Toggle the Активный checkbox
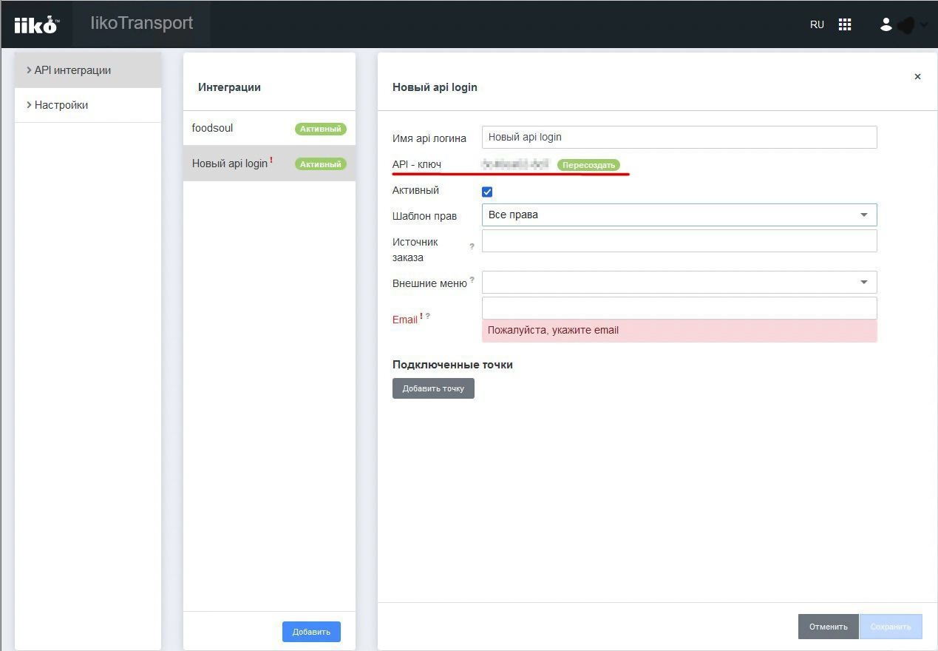This screenshot has height=651, width=938. point(487,192)
